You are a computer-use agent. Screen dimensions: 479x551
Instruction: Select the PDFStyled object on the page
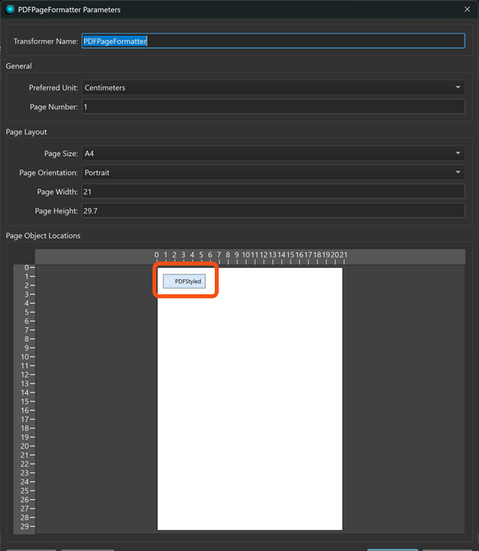coord(184,281)
